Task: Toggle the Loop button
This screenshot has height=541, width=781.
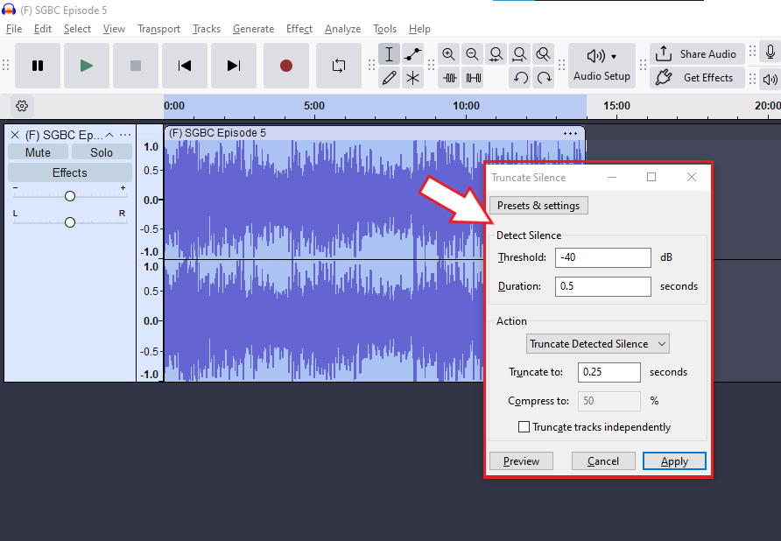Action: [x=338, y=66]
